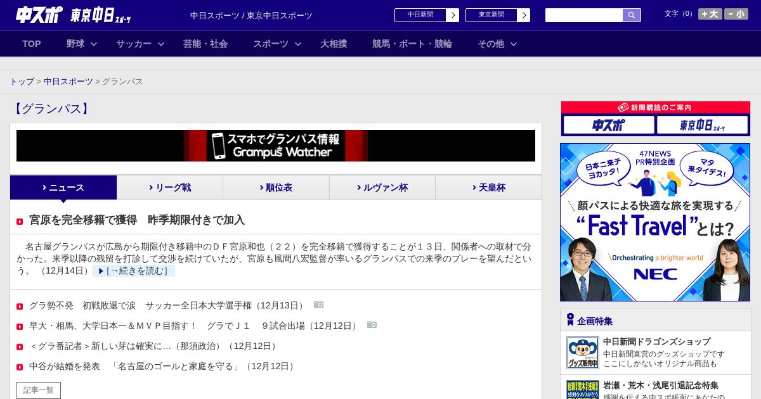Follow 中日スポーツ breadcrumb link
This screenshot has height=399, width=761.
tap(68, 82)
